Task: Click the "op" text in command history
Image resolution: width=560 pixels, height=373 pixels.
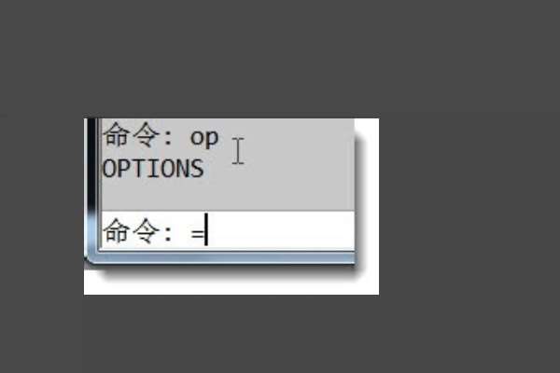Action: pos(204,137)
